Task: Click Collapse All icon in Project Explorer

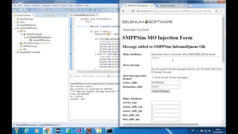Action: [x=44, y=15]
